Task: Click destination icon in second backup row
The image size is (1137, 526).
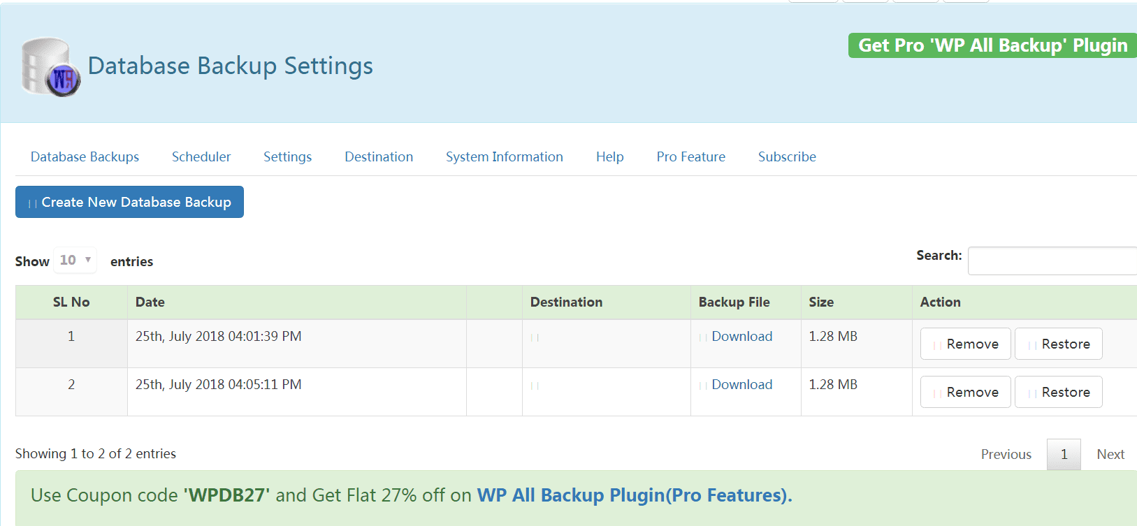Action: 535,386
